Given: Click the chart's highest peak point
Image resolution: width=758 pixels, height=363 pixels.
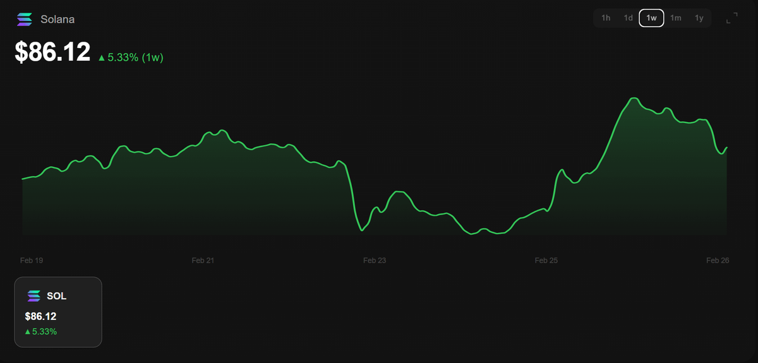Looking at the screenshot, I should (634, 98).
